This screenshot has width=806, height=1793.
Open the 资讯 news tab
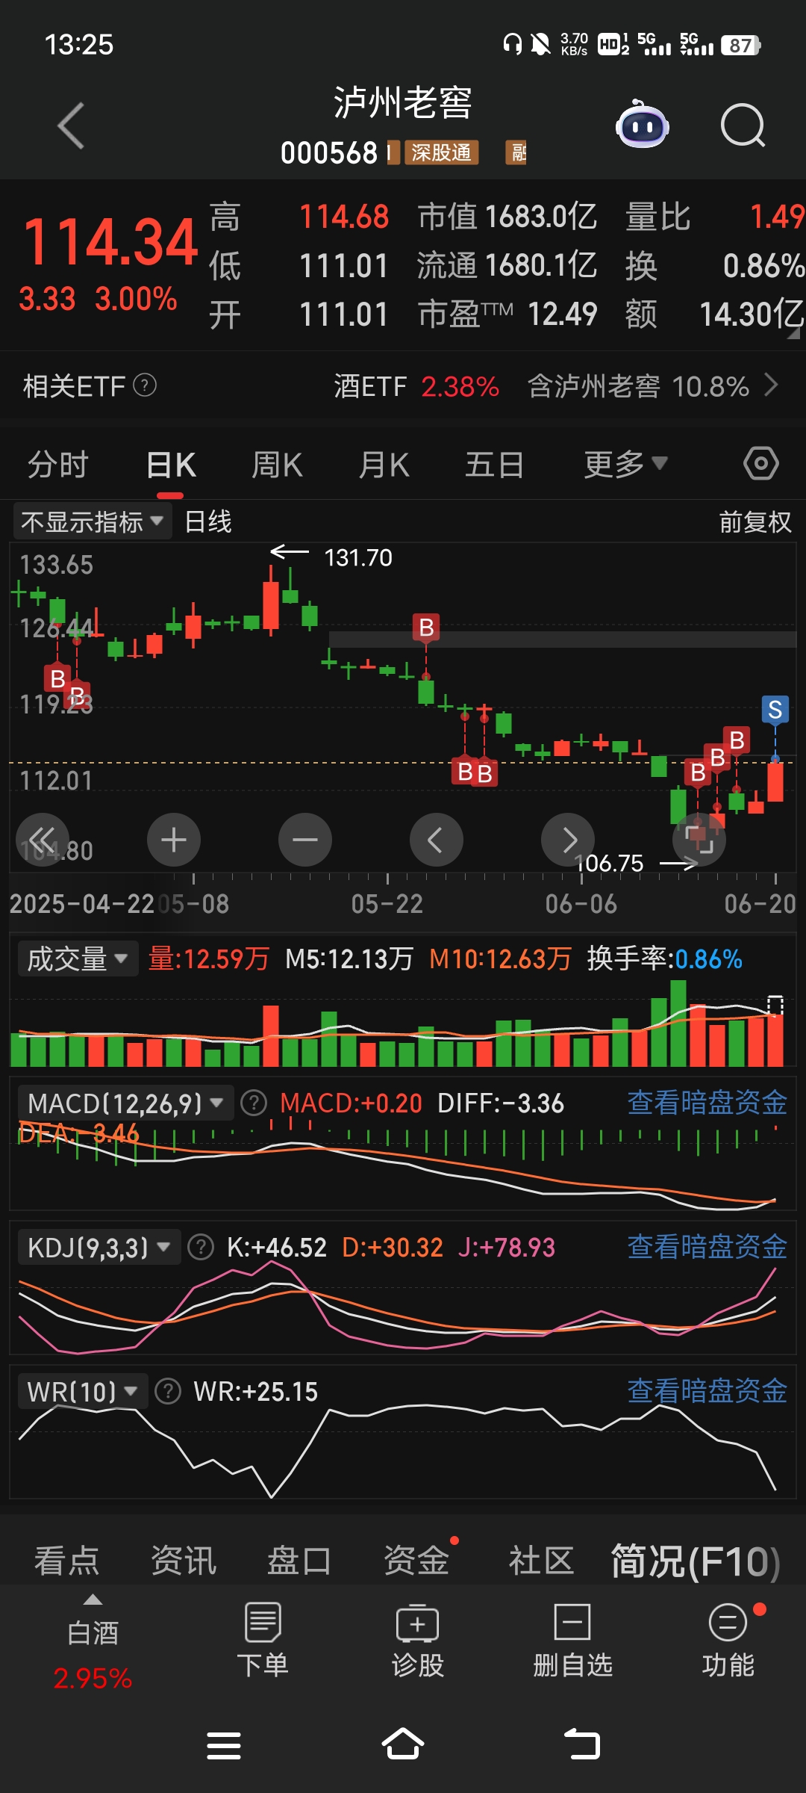tap(184, 1561)
